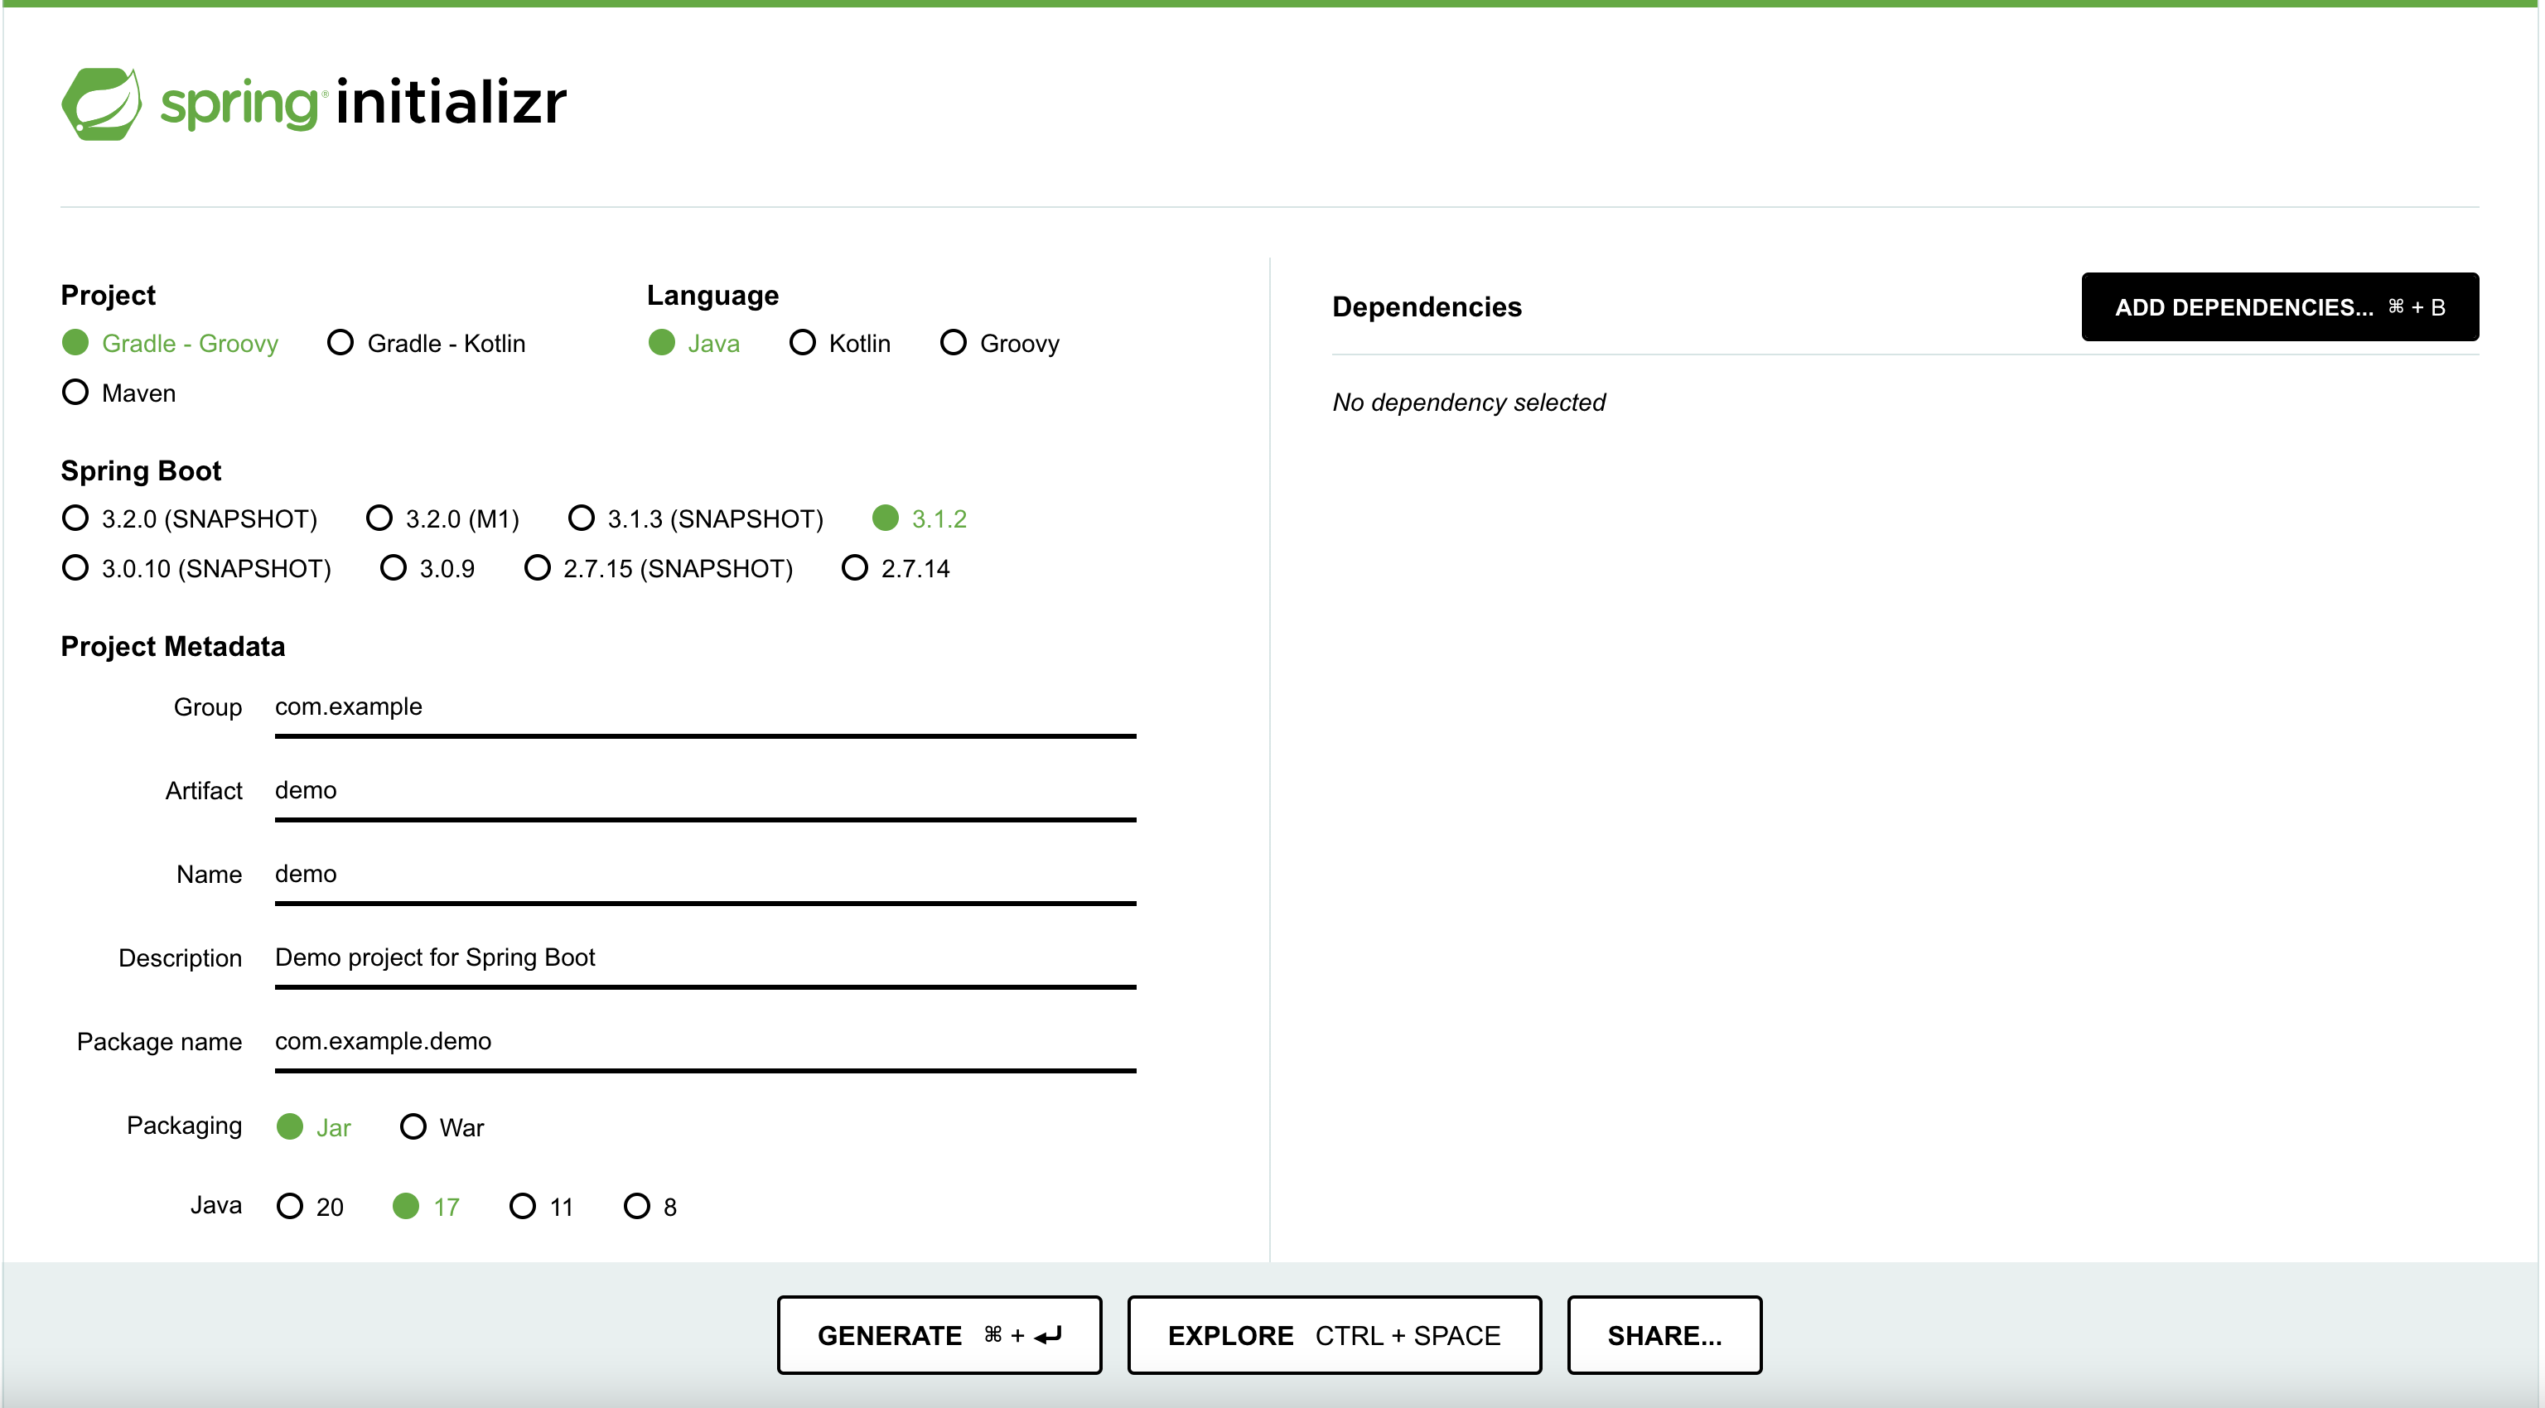This screenshot has width=2545, height=1408.
Task: Choose Java version 11
Action: [x=523, y=1206]
